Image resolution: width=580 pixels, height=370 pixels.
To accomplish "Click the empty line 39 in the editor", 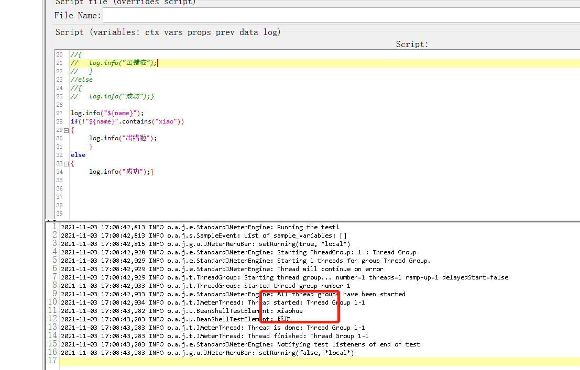I will point(157,214).
